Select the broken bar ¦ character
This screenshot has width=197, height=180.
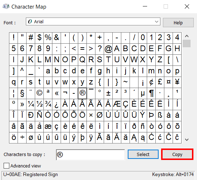14,93
